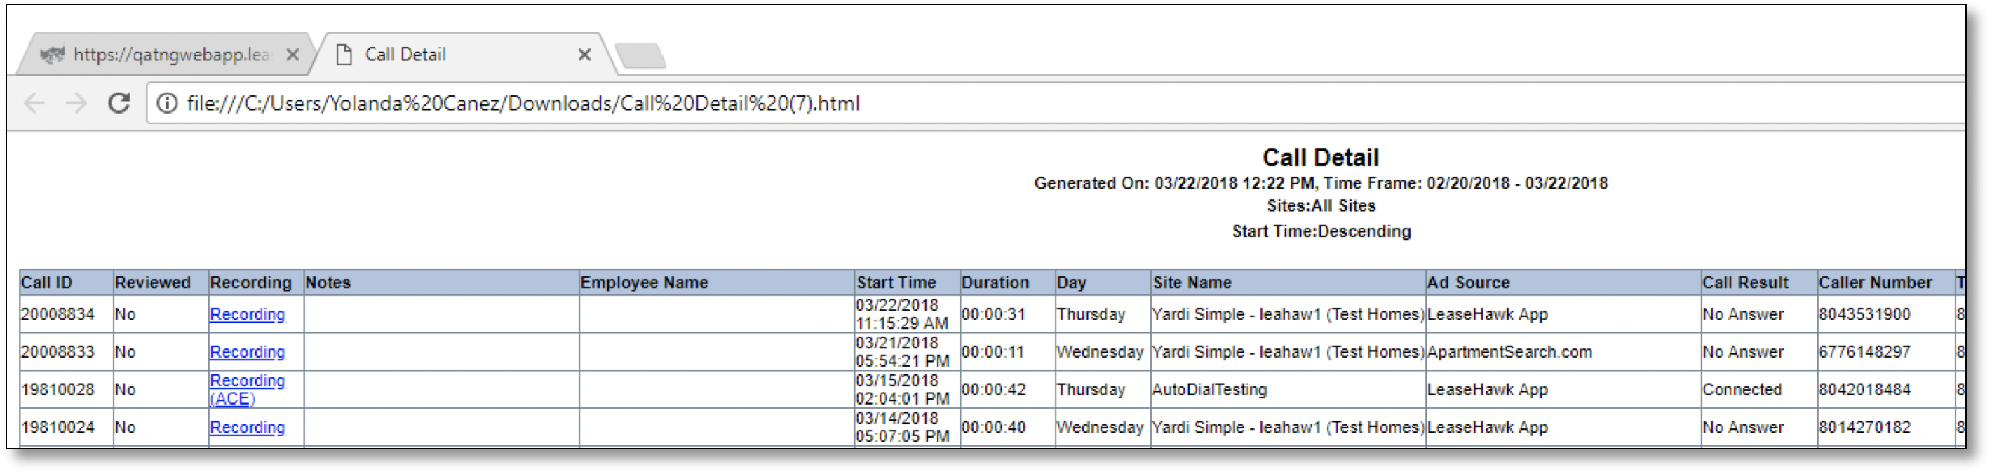Click the Call Result column header
This screenshot has width=1999, height=474.
[1745, 283]
